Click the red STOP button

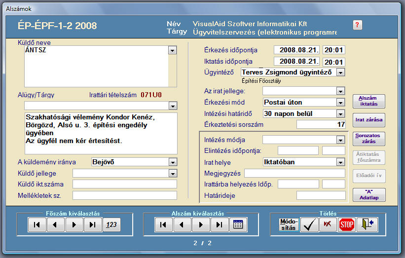pos(346,224)
